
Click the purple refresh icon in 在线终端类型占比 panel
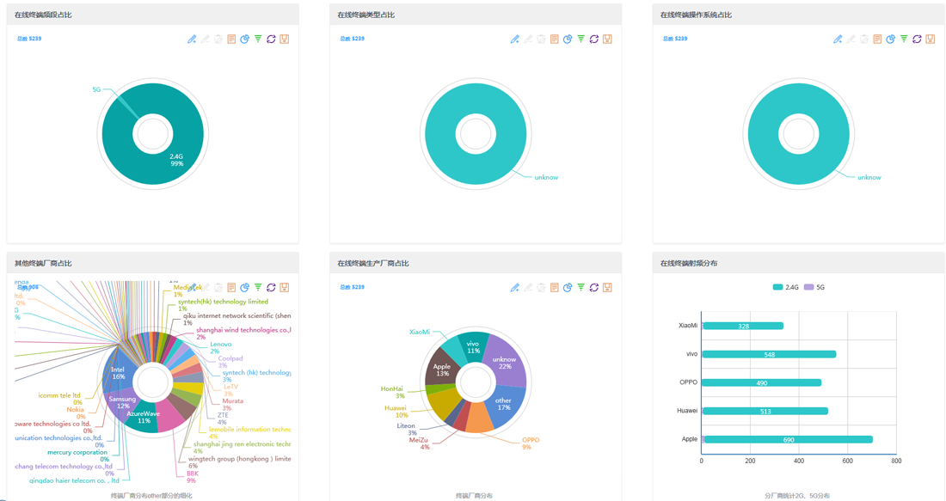(x=593, y=39)
